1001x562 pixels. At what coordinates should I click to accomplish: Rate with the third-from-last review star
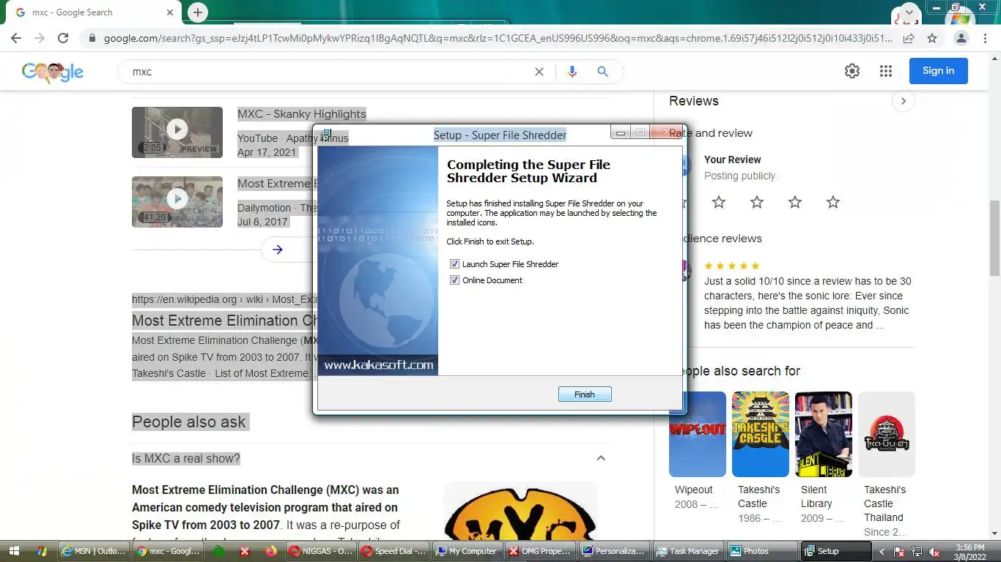(757, 202)
